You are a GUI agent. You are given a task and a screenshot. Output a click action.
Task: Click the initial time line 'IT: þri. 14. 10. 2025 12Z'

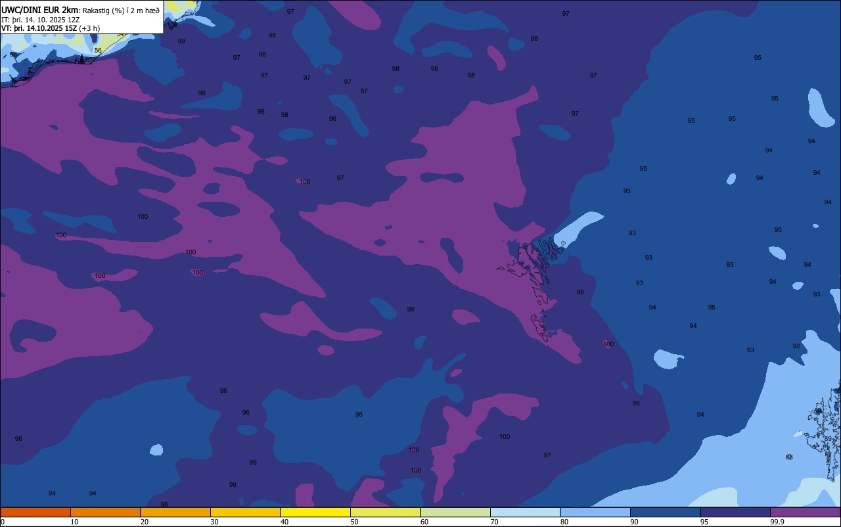coord(41,19)
